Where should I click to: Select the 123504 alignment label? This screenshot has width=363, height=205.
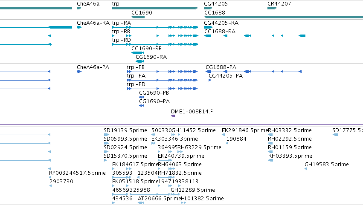(148, 173)
